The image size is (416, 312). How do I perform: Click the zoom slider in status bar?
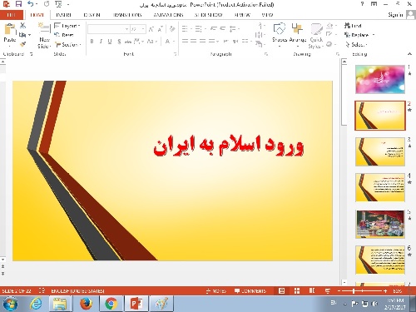[x=362, y=290]
